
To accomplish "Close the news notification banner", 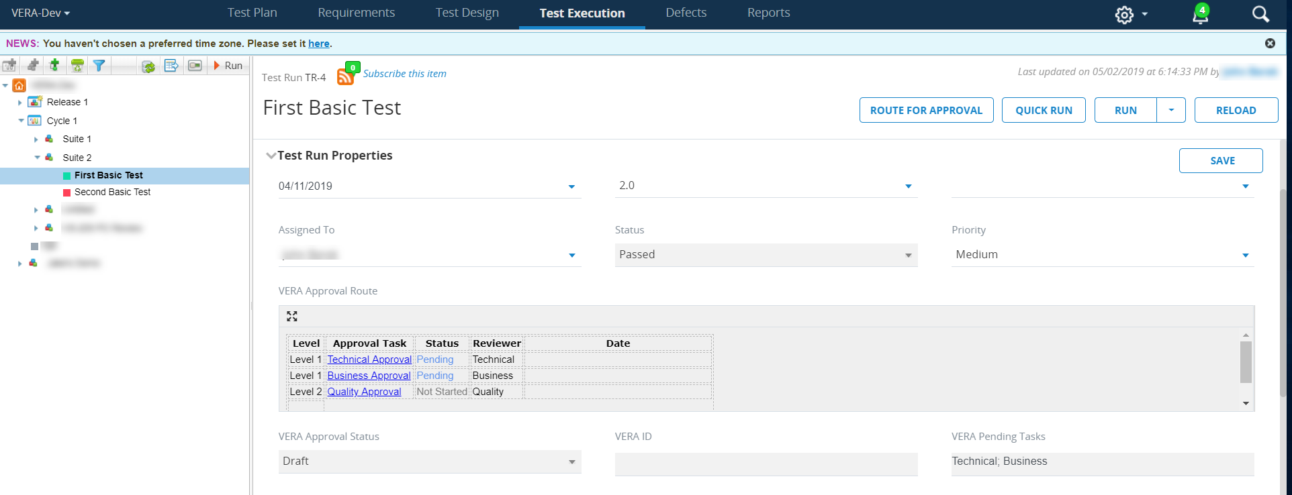I will click(1270, 43).
